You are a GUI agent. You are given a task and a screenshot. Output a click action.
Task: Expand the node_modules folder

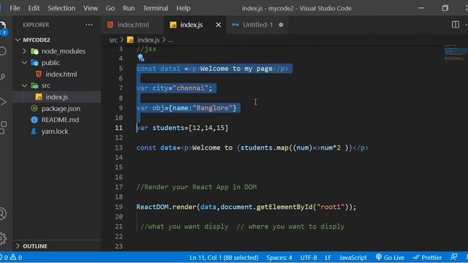tap(24, 51)
